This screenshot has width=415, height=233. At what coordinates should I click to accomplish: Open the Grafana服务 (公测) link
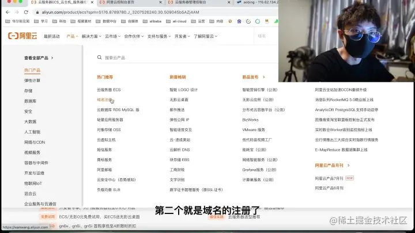pos(259,170)
